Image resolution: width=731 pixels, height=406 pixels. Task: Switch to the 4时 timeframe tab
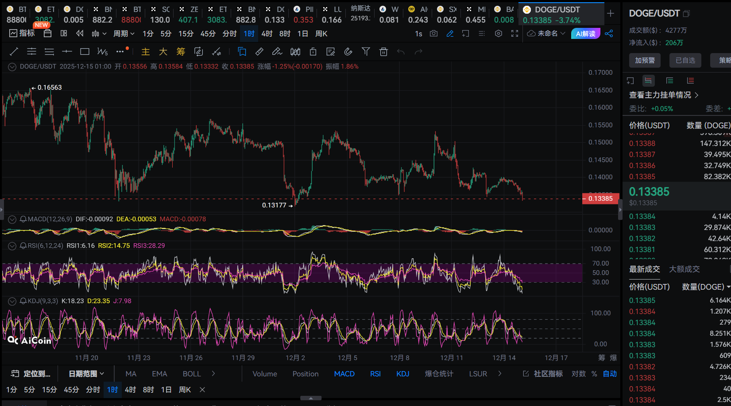pyautogui.click(x=267, y=34)
